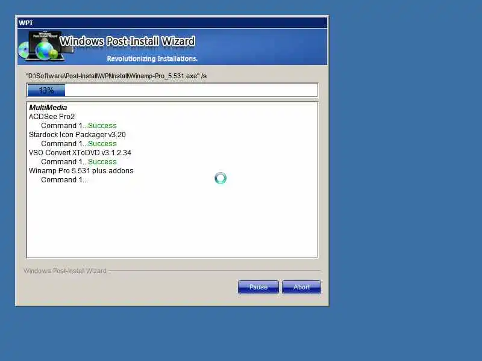The width and height of the screenshot is (482, 361).
Task: Click Success status under VSO Convert XToDVD
Action: (102, 162)
